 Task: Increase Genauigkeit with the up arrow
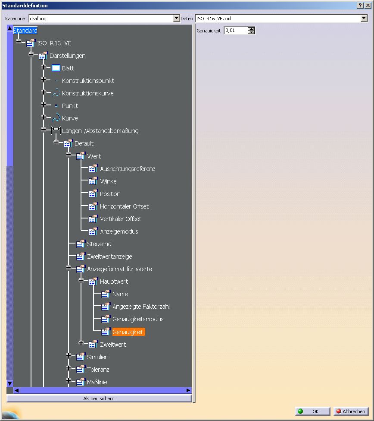(x=251, y=29)
